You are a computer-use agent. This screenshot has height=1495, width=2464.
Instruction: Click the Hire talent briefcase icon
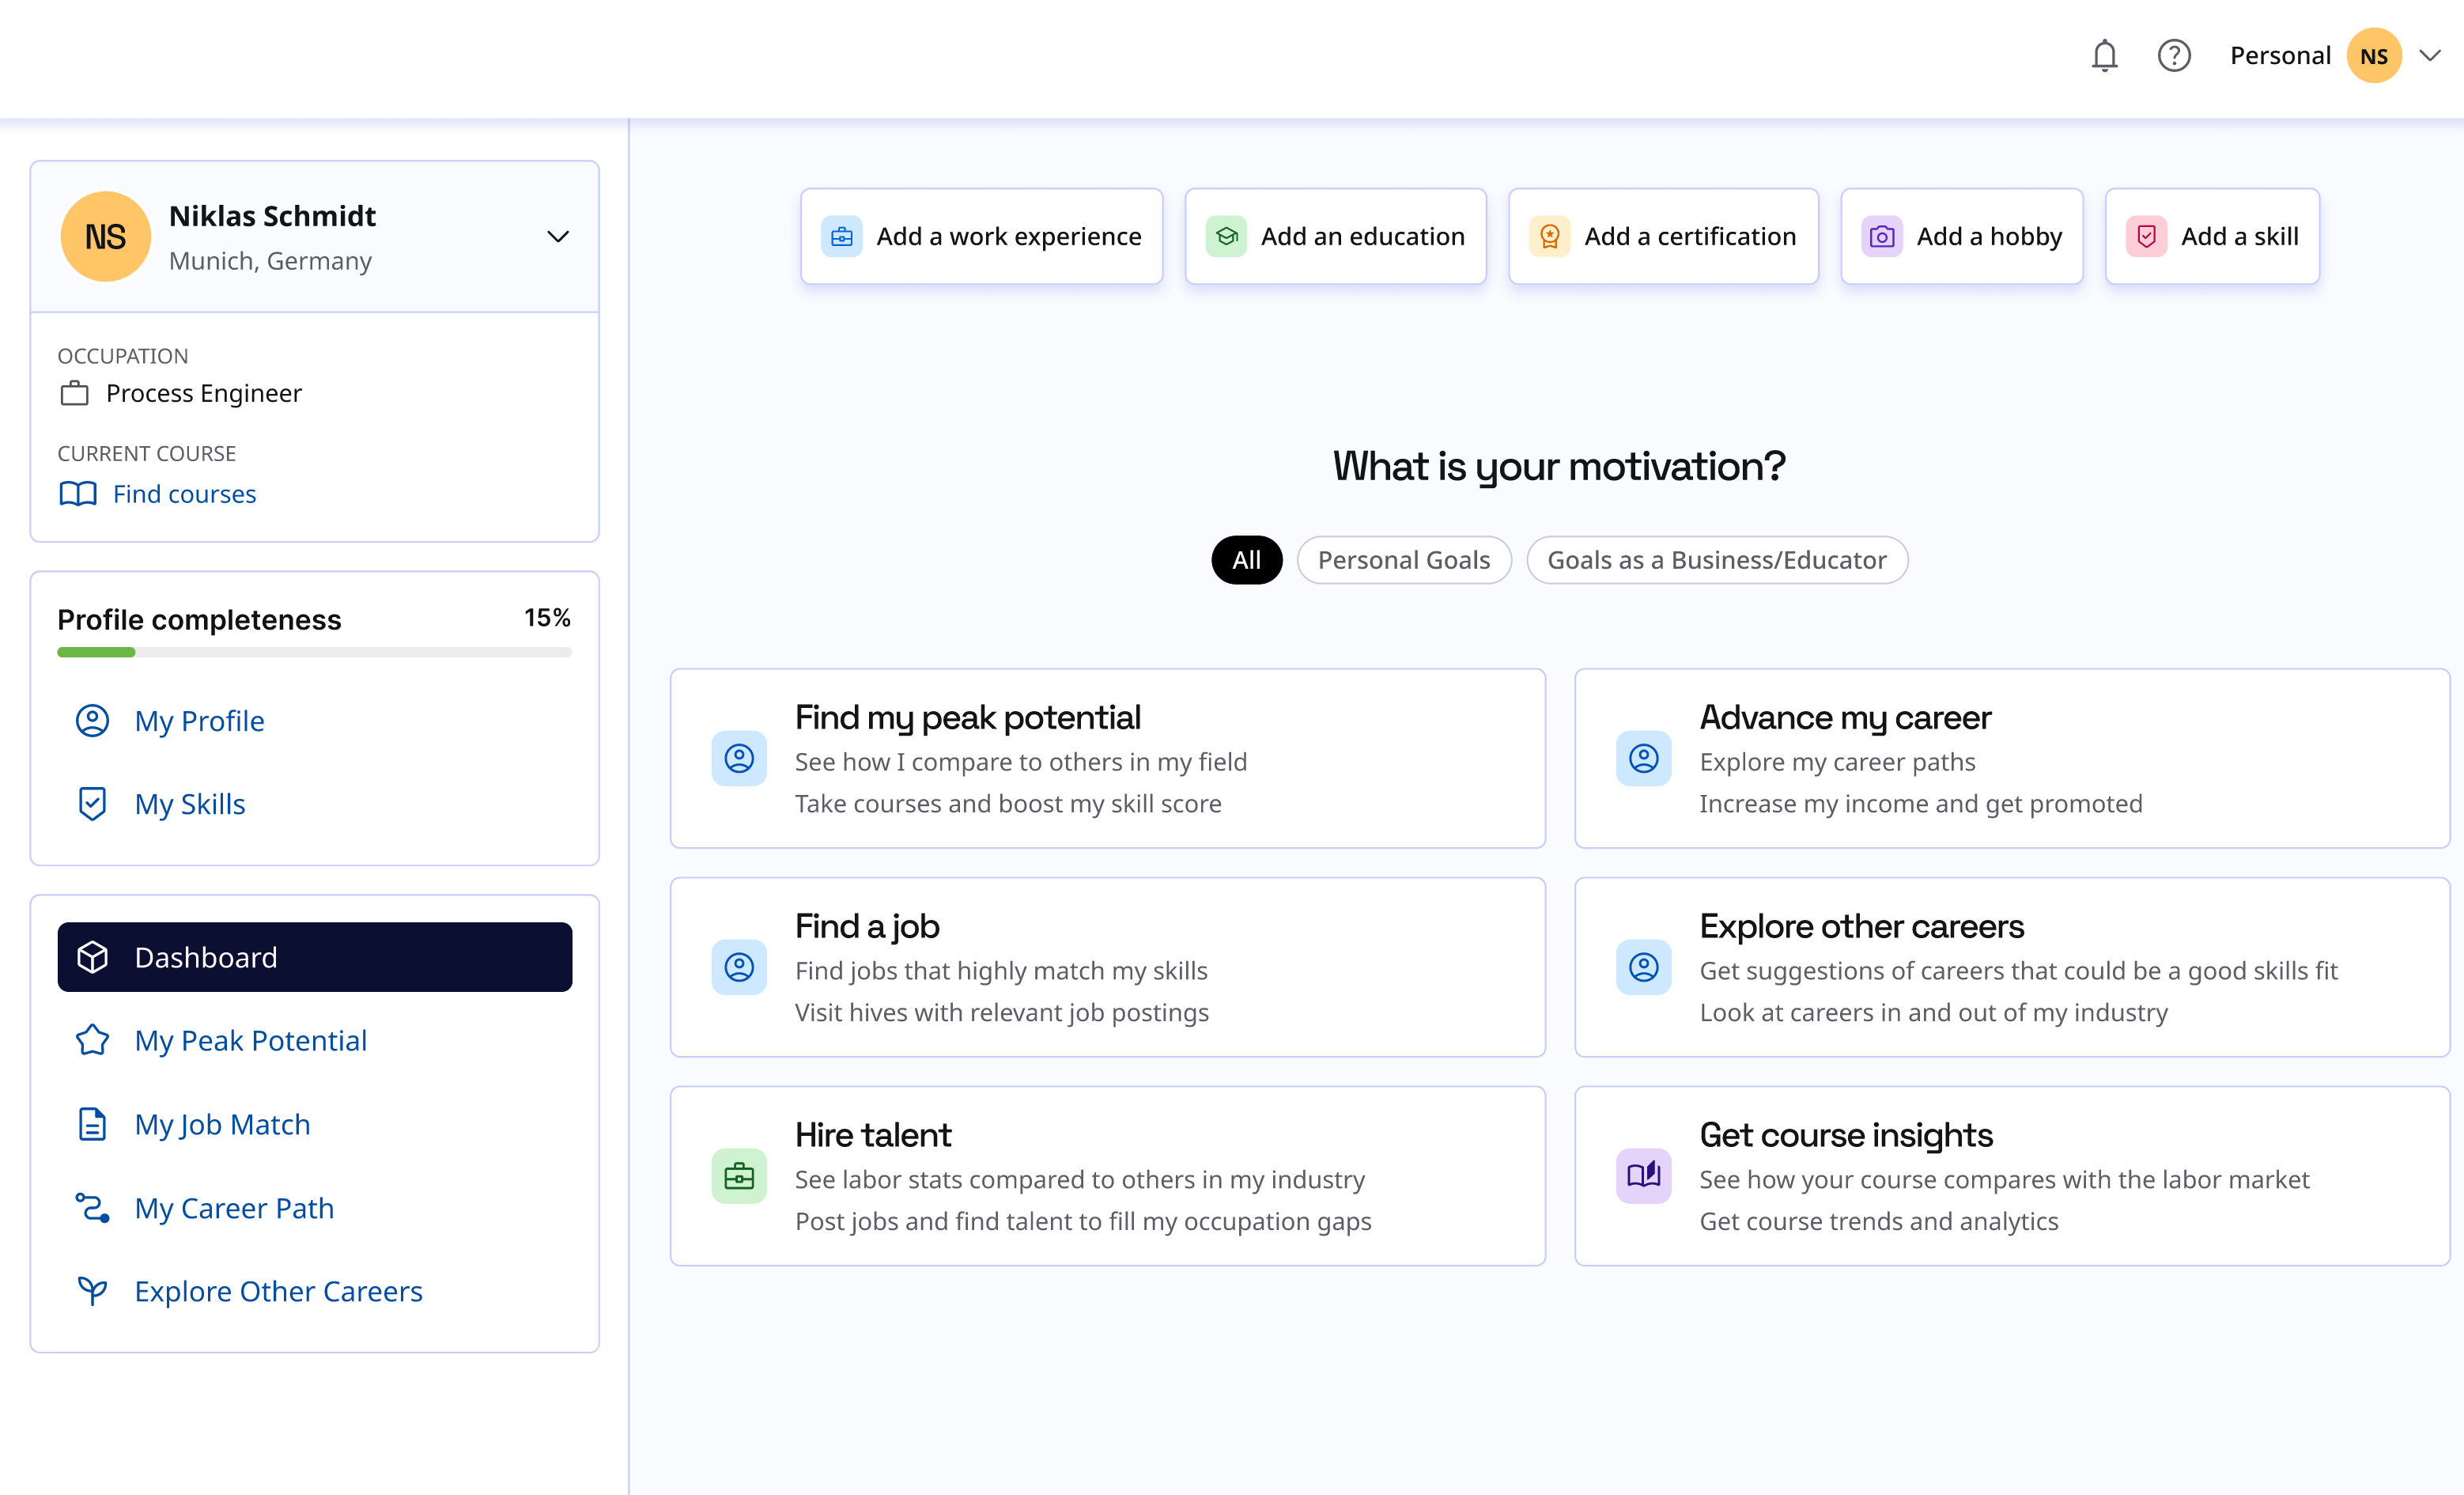pyautogui.click(x=739, y=1176)
